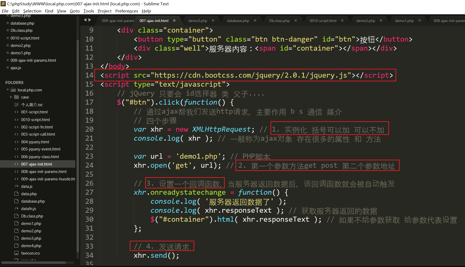Close ajax.js in the open files list
This screenshot has width=465, height=267.
click(x=8, y=68)
